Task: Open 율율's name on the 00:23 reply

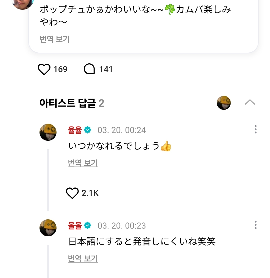Action: pos(75,226)
